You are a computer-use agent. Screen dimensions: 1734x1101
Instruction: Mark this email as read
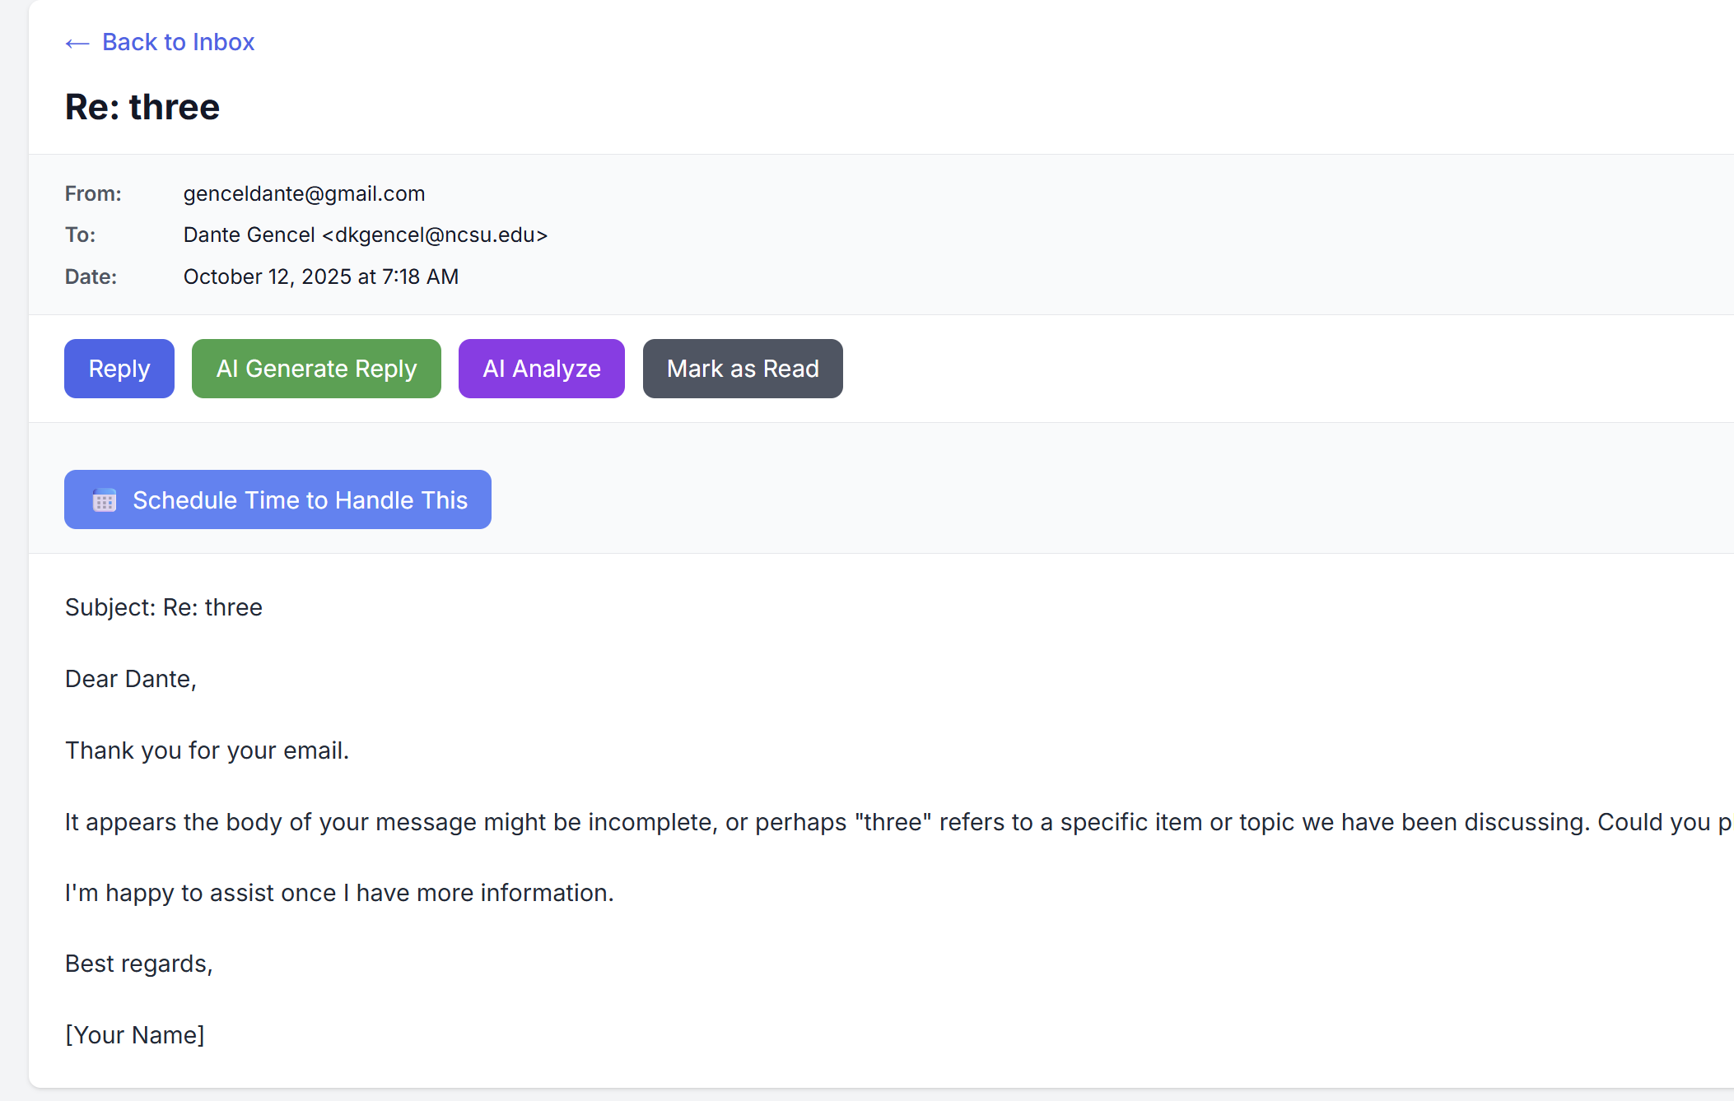742,369
